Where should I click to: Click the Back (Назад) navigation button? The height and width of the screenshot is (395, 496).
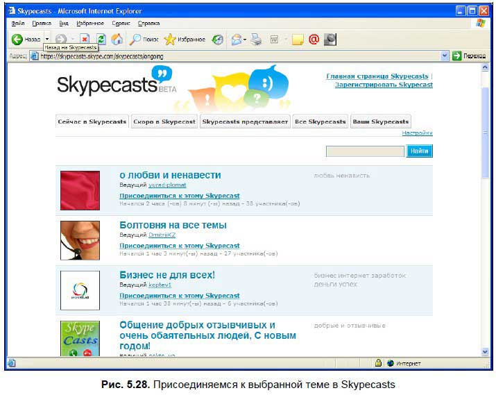pyautogui.click(x=26, y=40)
